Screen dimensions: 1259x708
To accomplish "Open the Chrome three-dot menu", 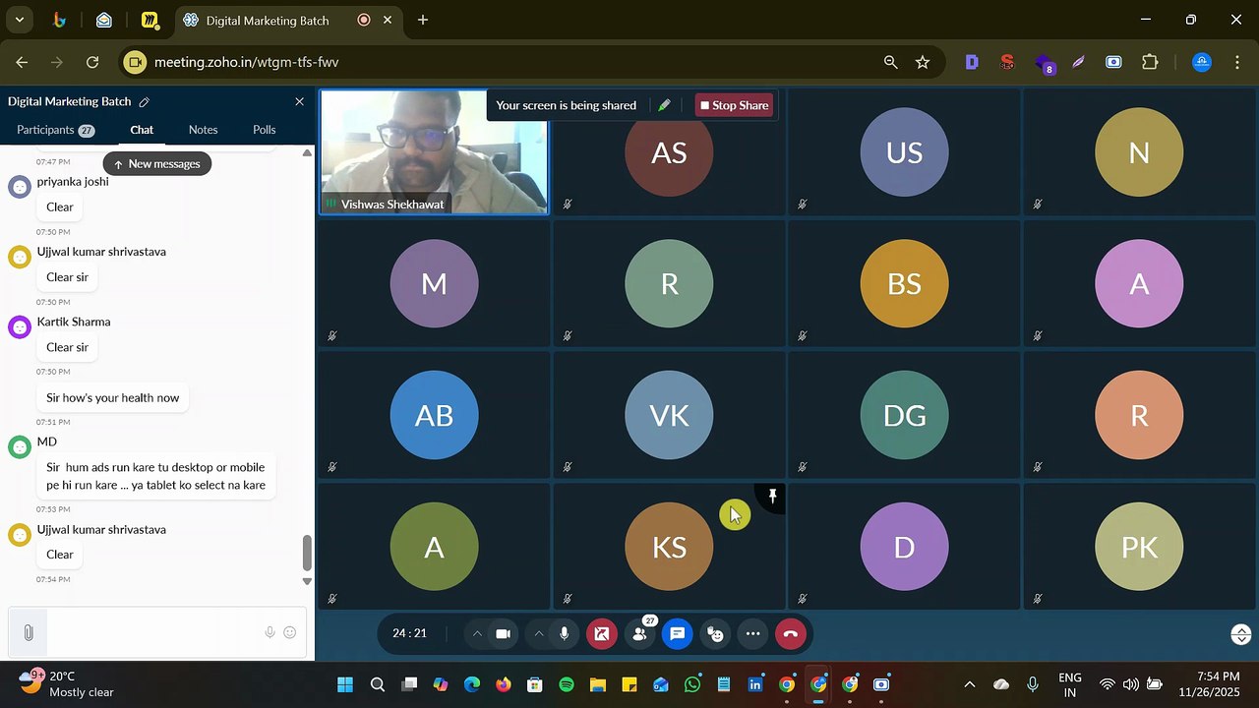I will (x=1236, y=62).
